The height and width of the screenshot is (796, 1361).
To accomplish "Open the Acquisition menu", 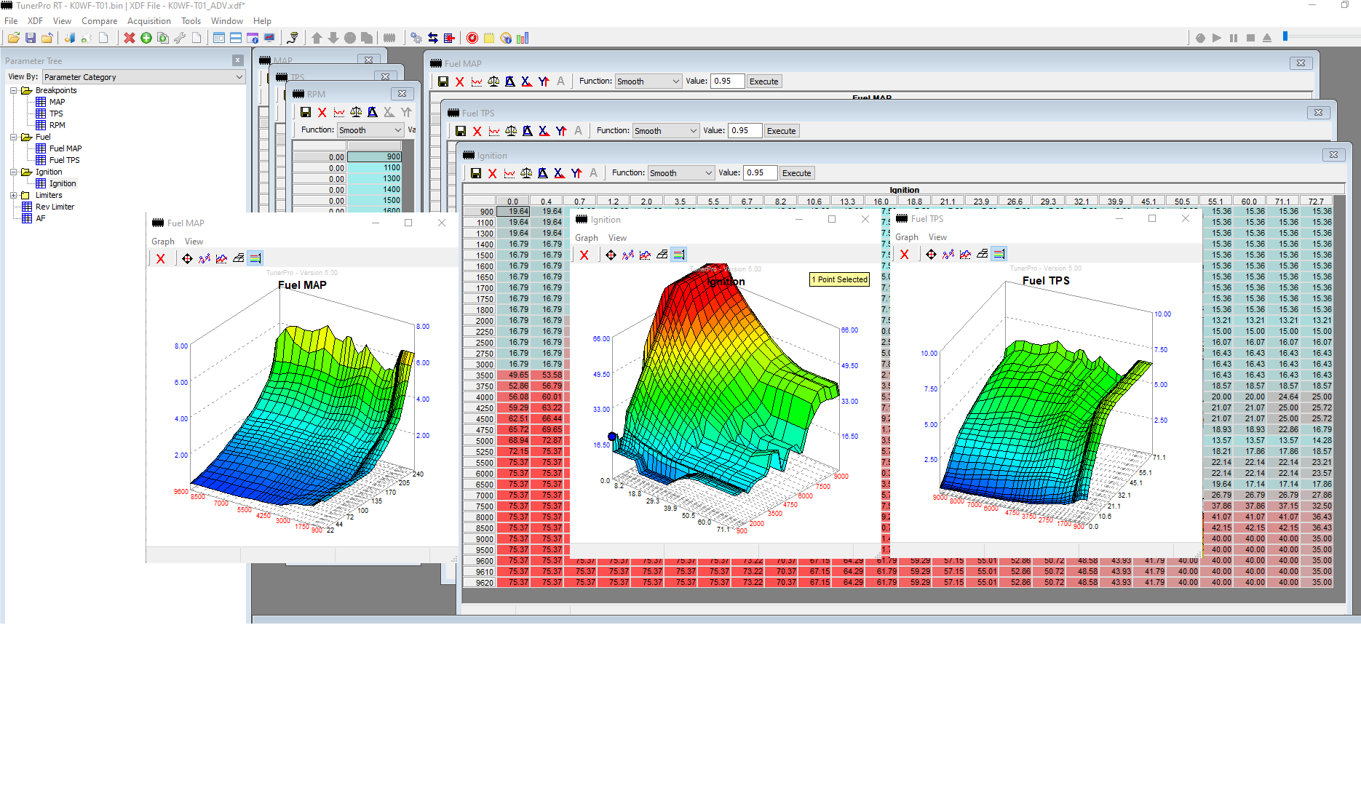I will (148, 21).
